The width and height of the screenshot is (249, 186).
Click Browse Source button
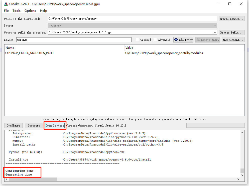pos(231,19)
